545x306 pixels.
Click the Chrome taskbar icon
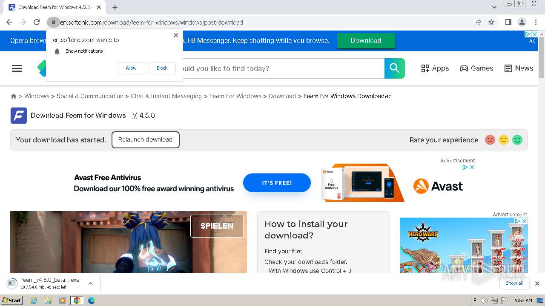pos(77,300)
